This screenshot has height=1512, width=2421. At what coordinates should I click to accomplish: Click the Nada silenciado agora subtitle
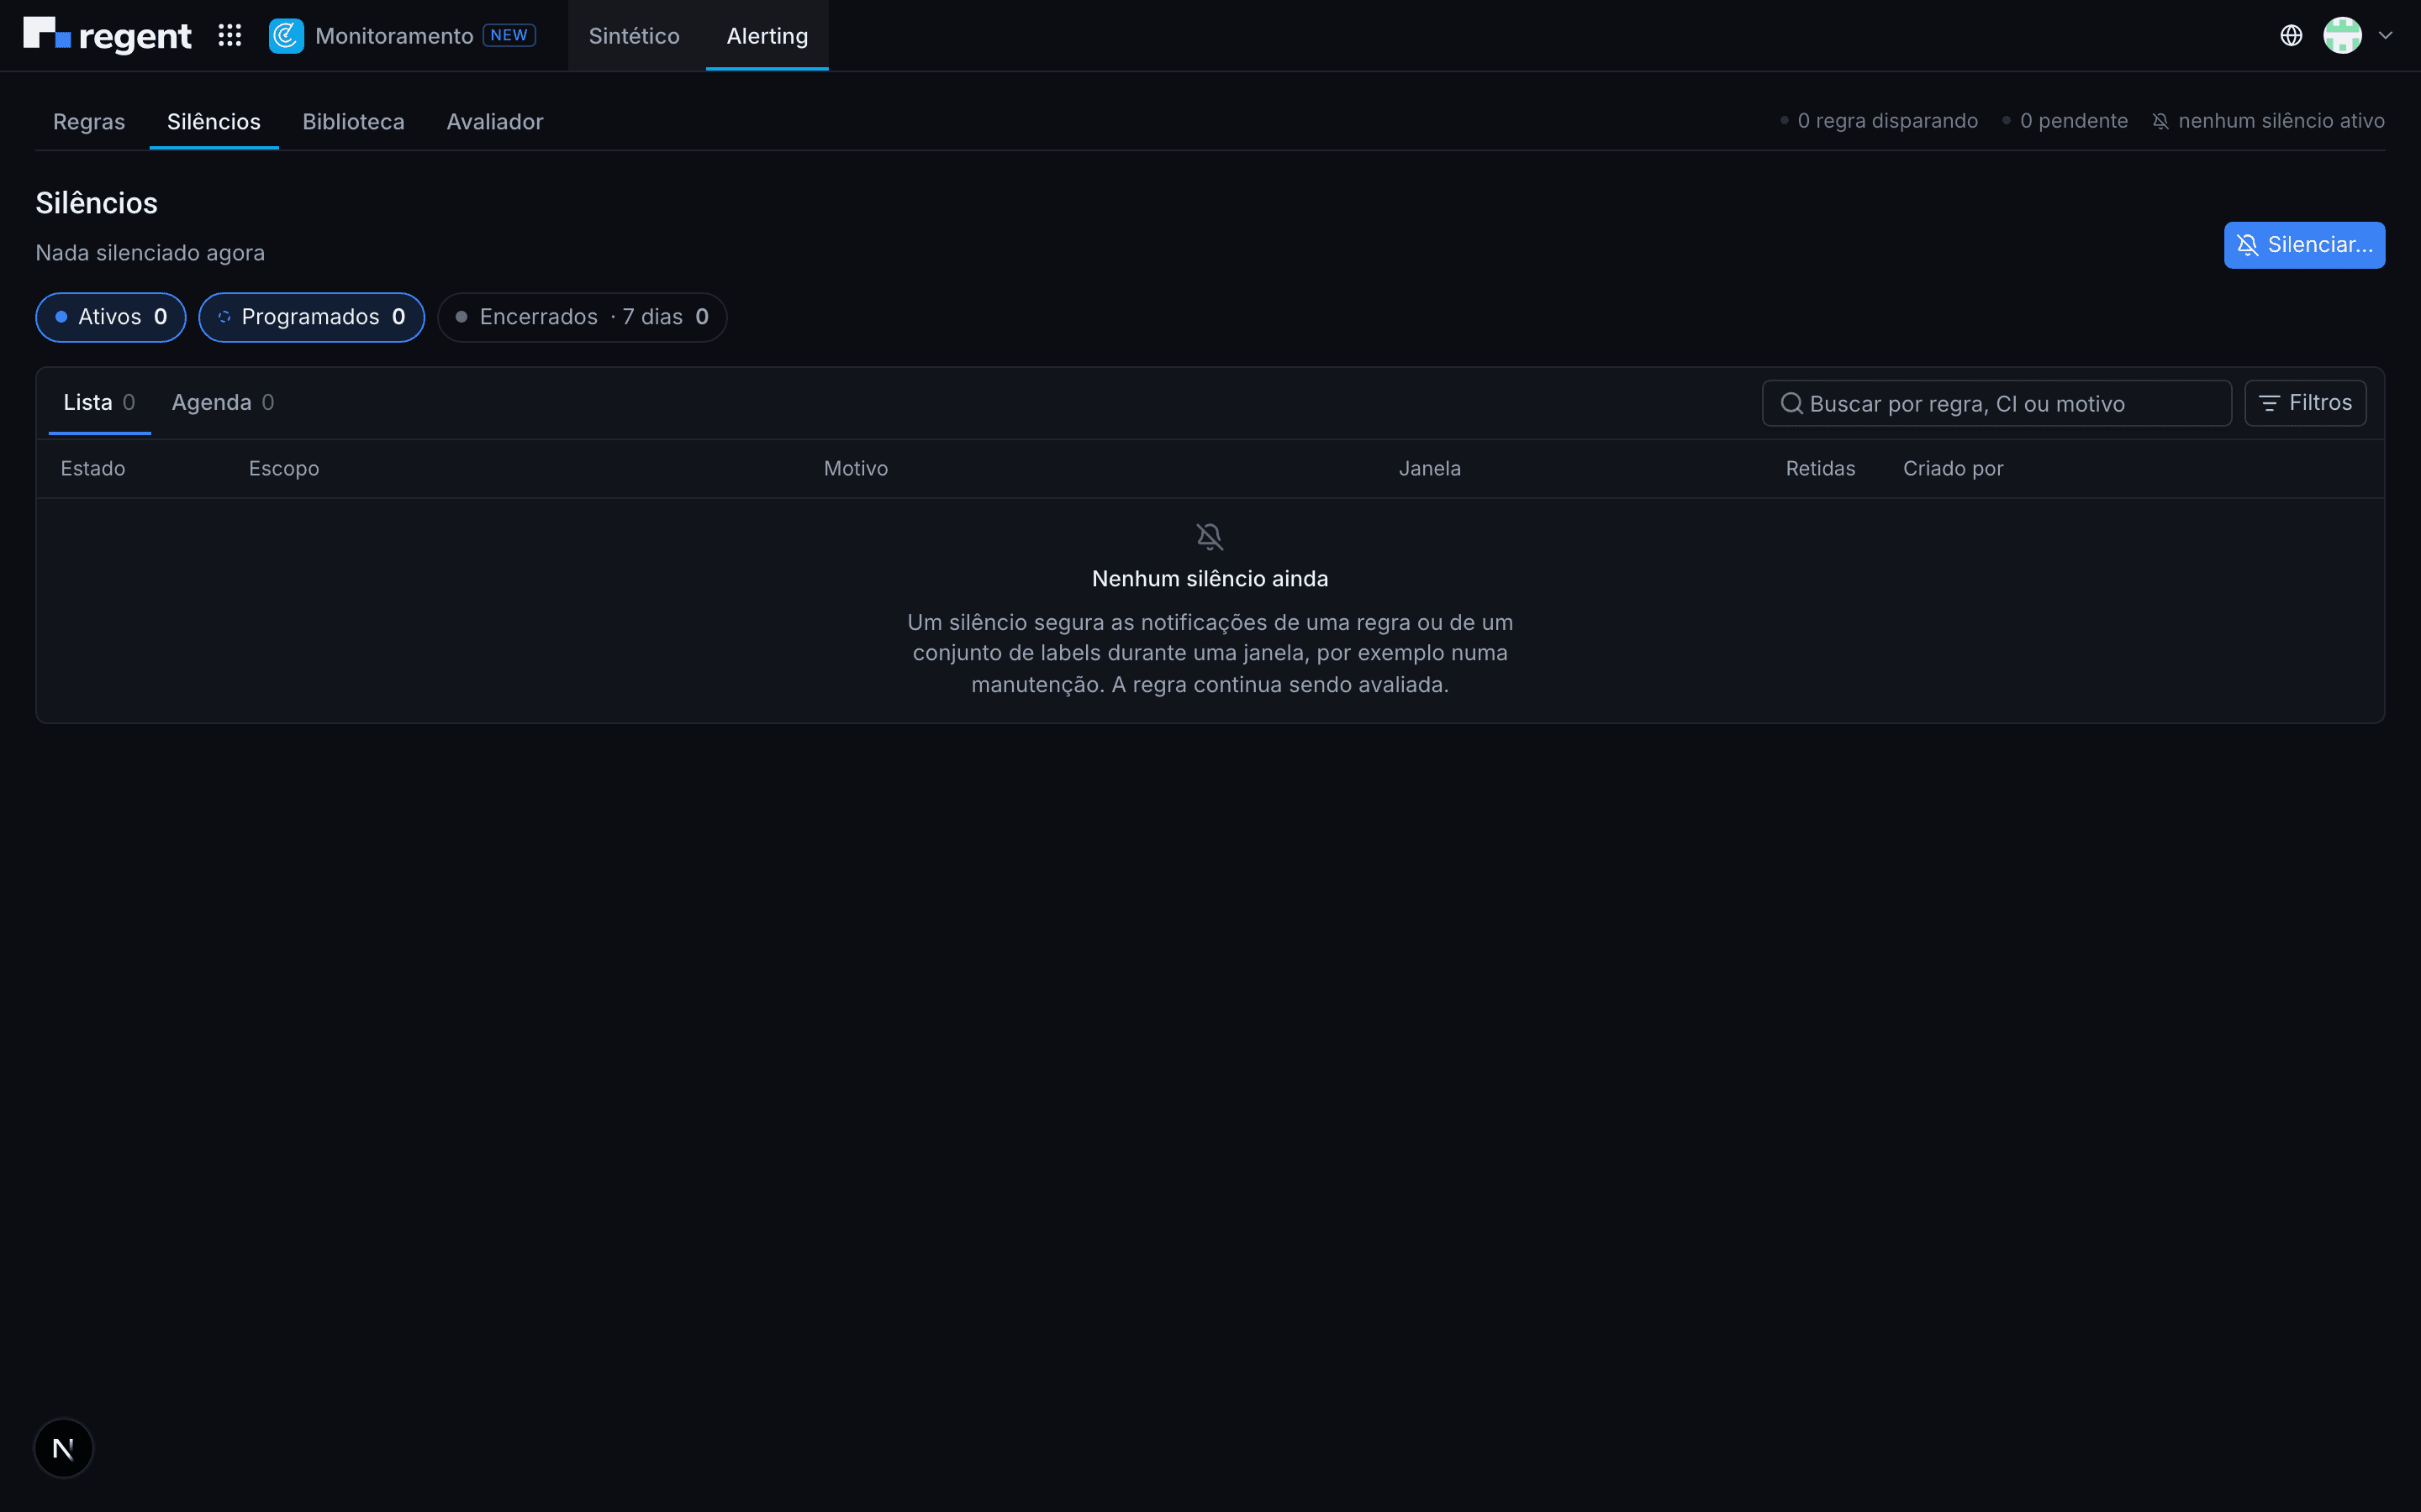[150, 253]
